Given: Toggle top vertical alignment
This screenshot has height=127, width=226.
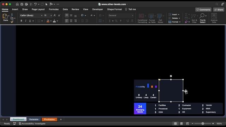Looking at the screenshot, I should (x=67, y=16).
